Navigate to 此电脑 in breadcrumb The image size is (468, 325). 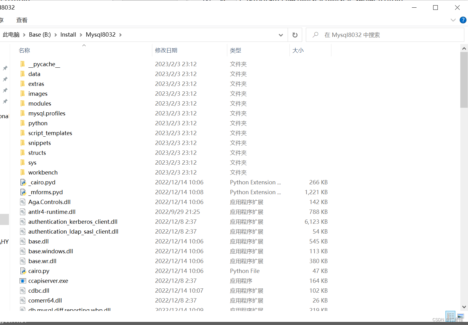pos(11,35)
